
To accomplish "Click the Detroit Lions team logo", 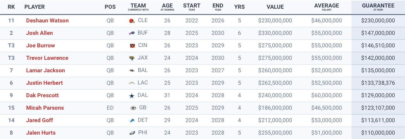I will 132,121.
